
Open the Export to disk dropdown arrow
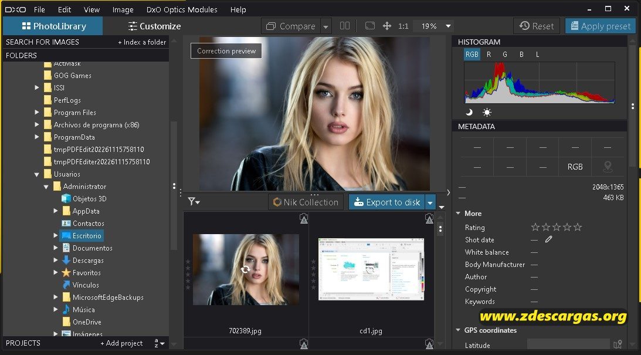click(x=430, y=202)
